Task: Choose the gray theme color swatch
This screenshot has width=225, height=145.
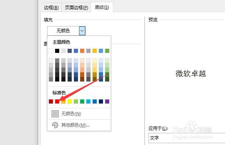Action: pyautogui.click(x=88, y=51)
